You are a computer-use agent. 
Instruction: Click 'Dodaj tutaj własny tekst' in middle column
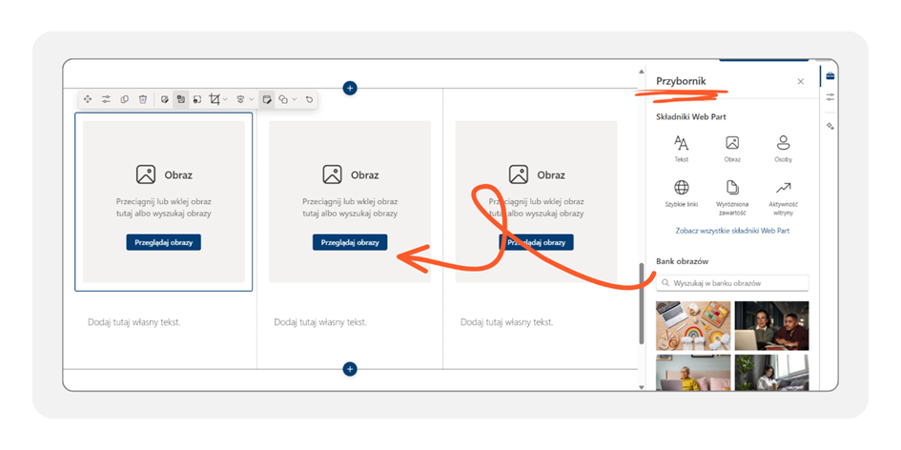coord(320,322)
